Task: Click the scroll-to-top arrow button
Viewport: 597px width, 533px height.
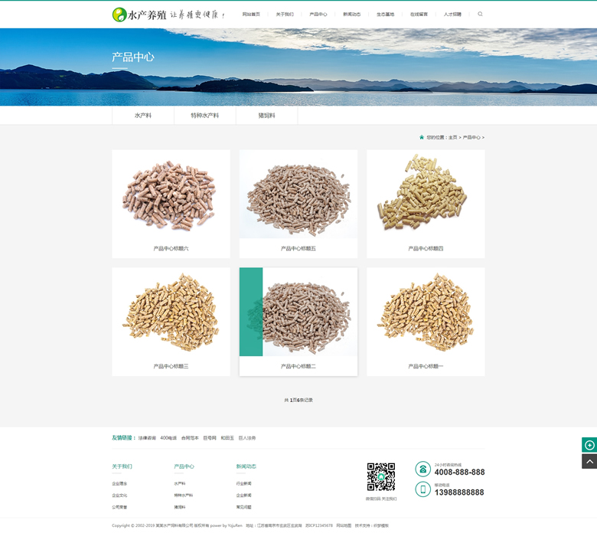Action: (589, 461)
